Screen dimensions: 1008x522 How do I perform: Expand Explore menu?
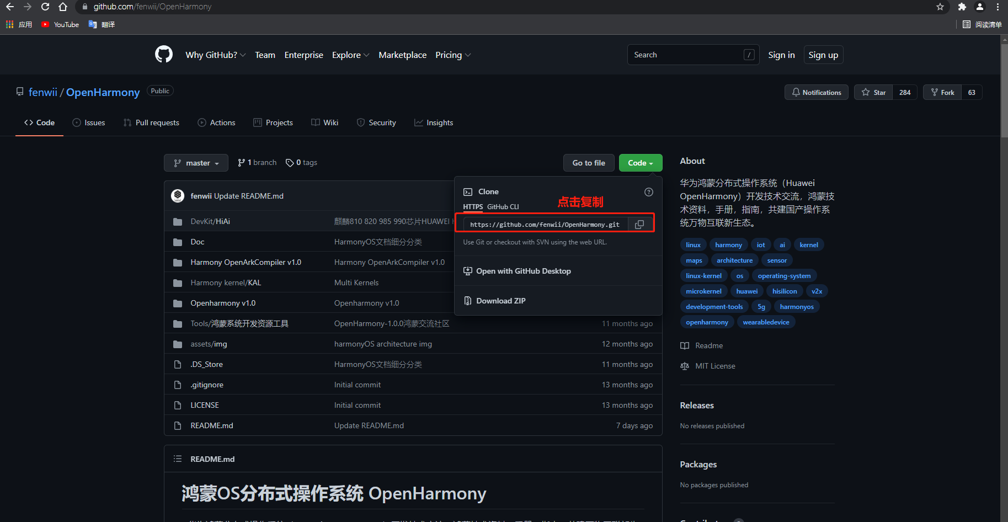(x=351, y=55)
